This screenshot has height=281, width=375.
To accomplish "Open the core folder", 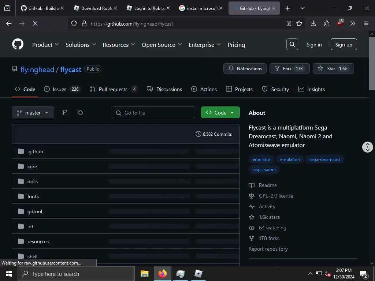I will 32,166.
